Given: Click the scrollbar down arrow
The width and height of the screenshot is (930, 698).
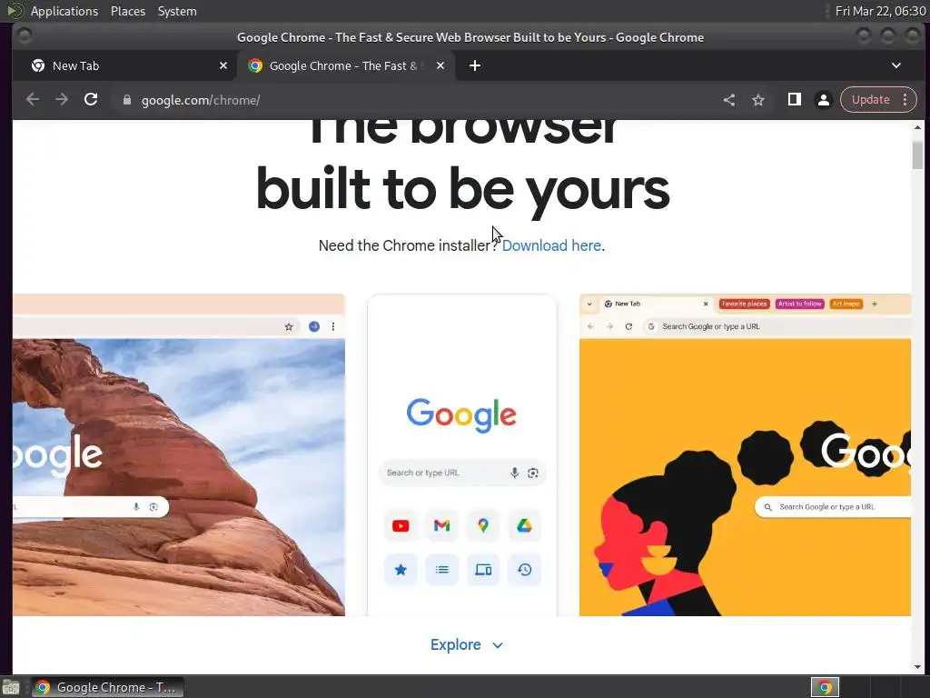Looking at the screenshot, I should pos(917,668).
